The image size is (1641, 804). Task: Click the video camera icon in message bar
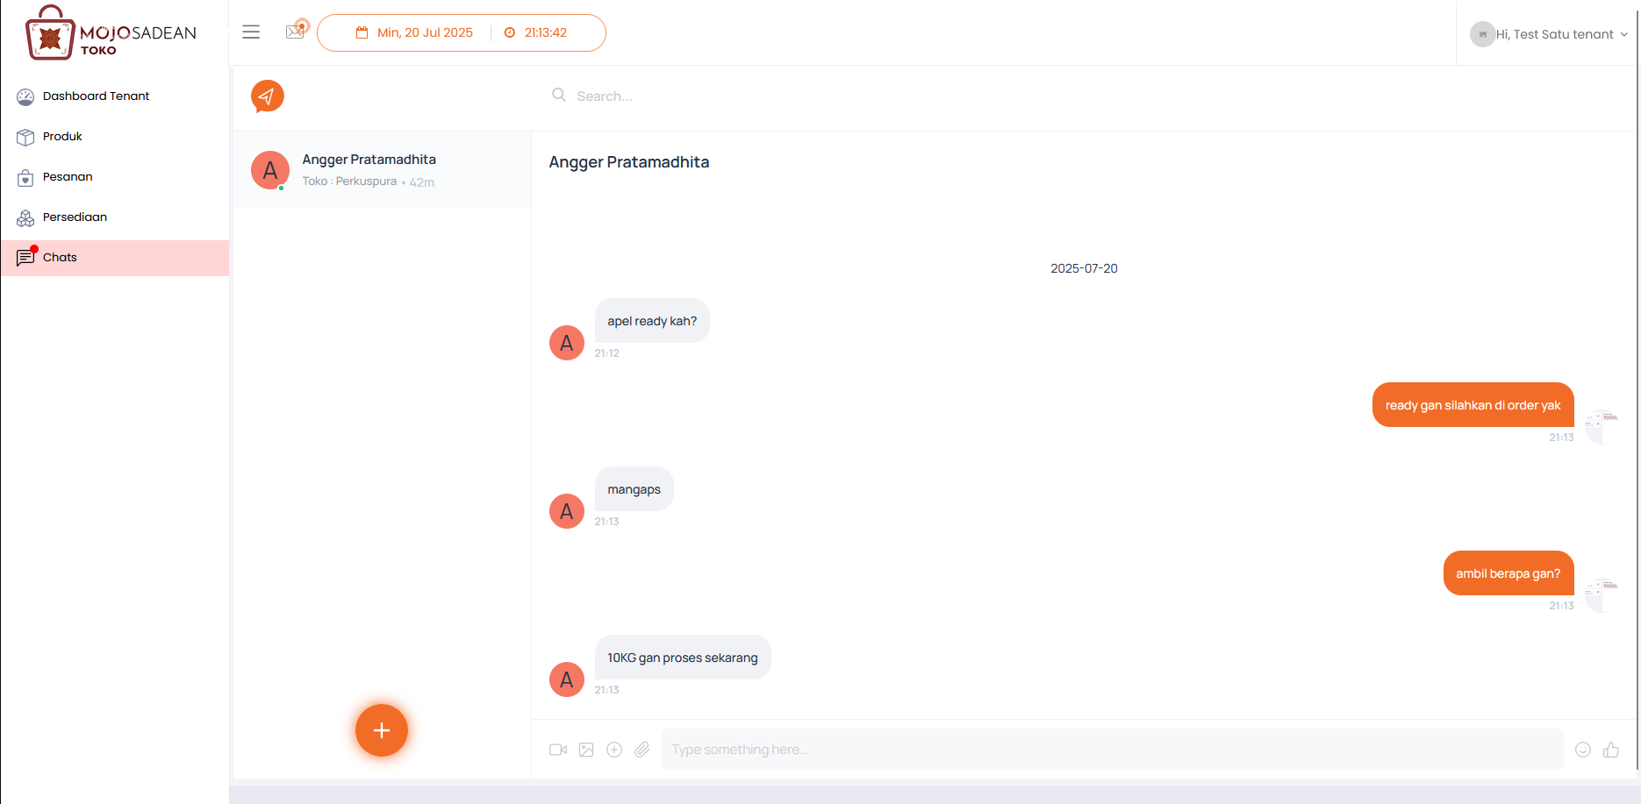tap(558, 750)
